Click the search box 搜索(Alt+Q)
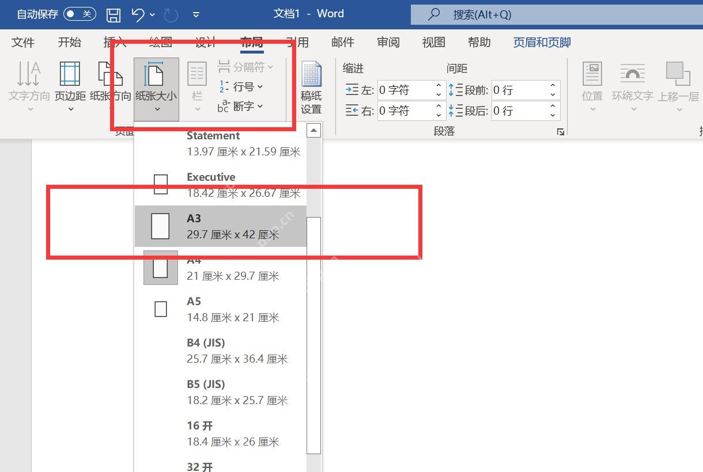The width and height of the screenshot is (703, 472). click(x=557, y=14)
